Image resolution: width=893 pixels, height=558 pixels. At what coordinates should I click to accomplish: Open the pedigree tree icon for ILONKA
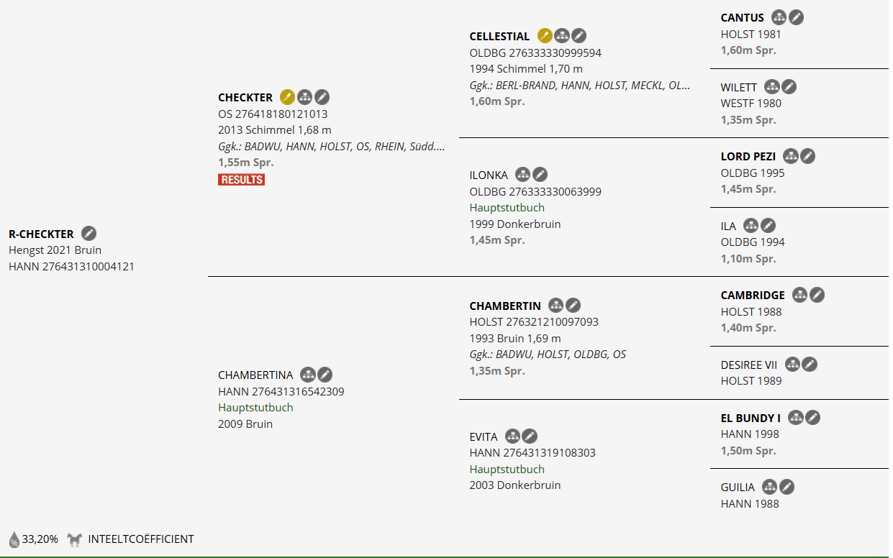[523, 174]
